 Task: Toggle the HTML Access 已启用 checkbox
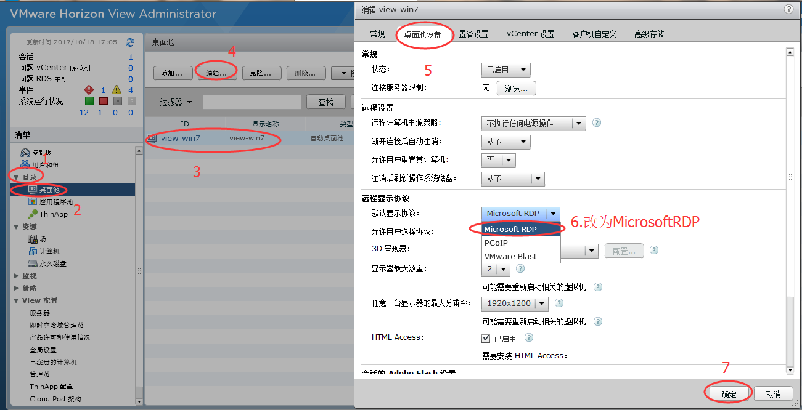(486, 338)
